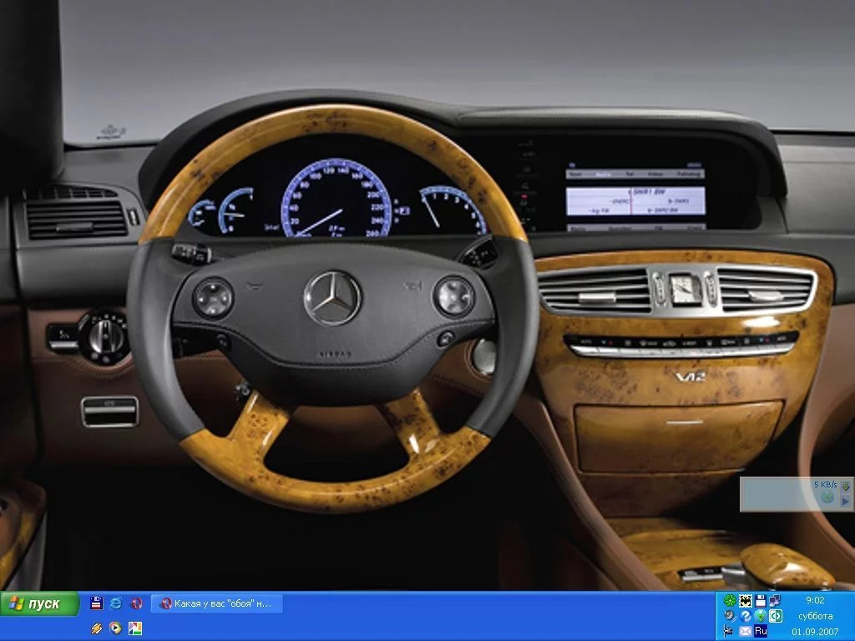Launch Winamp lightning-bolt icon in quick launch
Viewport: 855px width, 641px height.
point(97,628)
